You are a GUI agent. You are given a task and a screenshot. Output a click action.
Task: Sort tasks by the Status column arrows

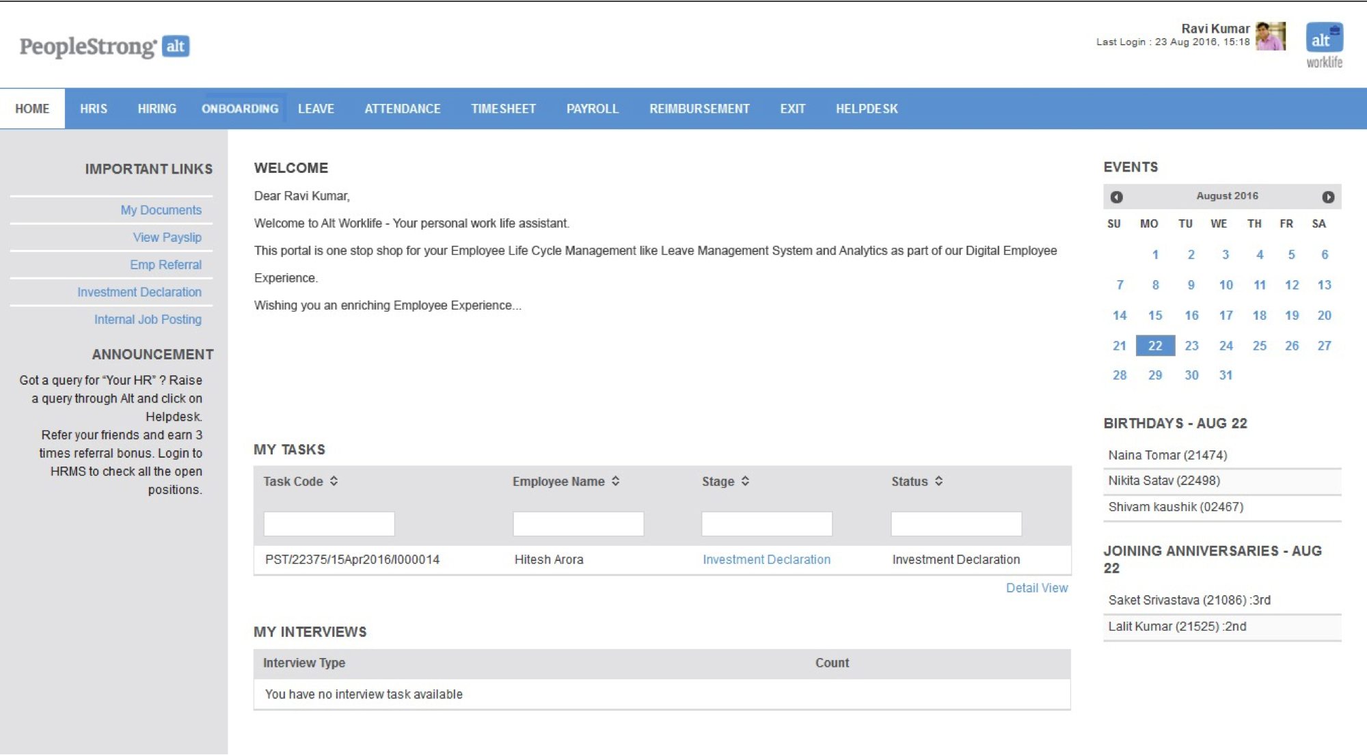tap(938, 481)
